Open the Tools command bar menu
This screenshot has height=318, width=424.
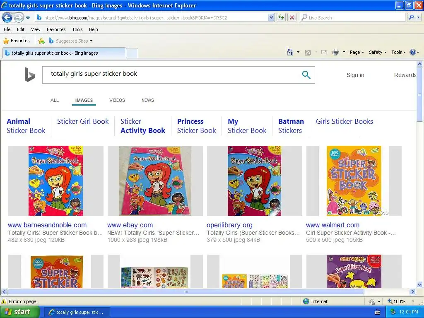pyautogui.click(x=398, y=52)
